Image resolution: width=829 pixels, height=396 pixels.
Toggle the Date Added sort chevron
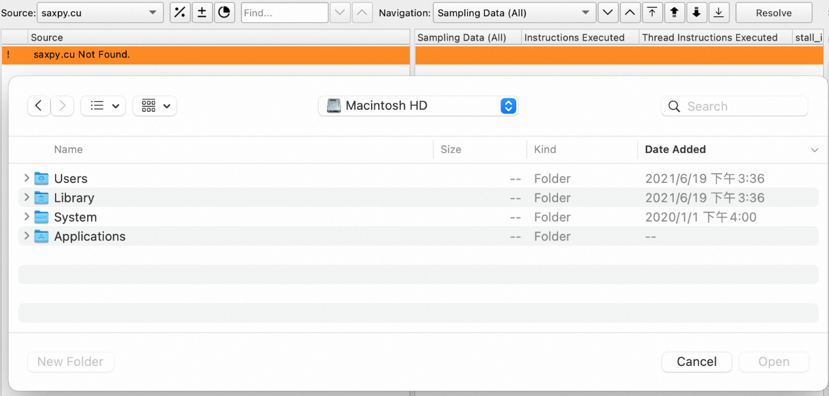[815, 150]
